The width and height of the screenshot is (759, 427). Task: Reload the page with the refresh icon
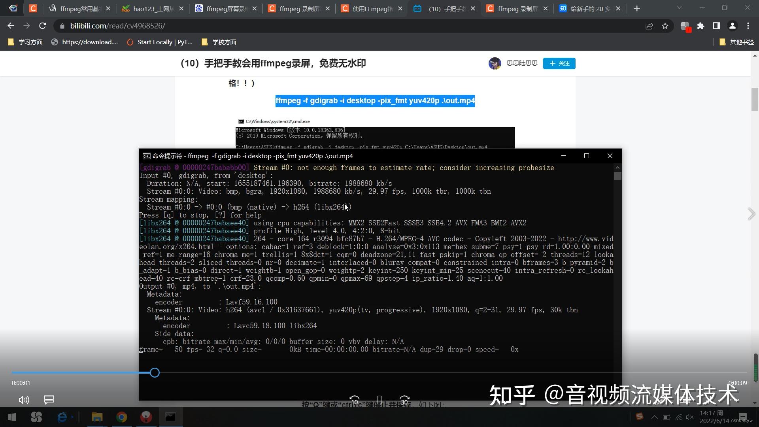[x=42, y=26]
